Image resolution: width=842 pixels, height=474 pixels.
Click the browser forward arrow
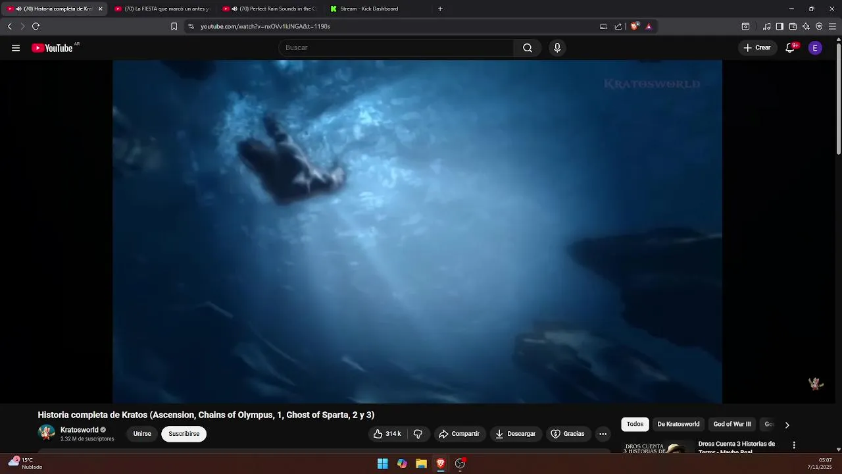pyautogui.click(x=22, y=26)
